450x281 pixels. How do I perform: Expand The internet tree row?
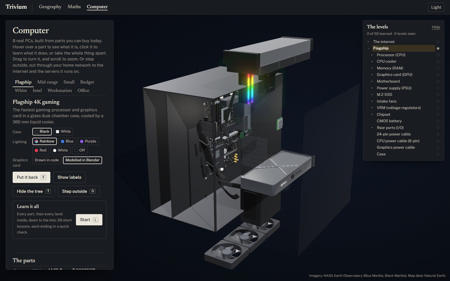(x=368, y=42)
